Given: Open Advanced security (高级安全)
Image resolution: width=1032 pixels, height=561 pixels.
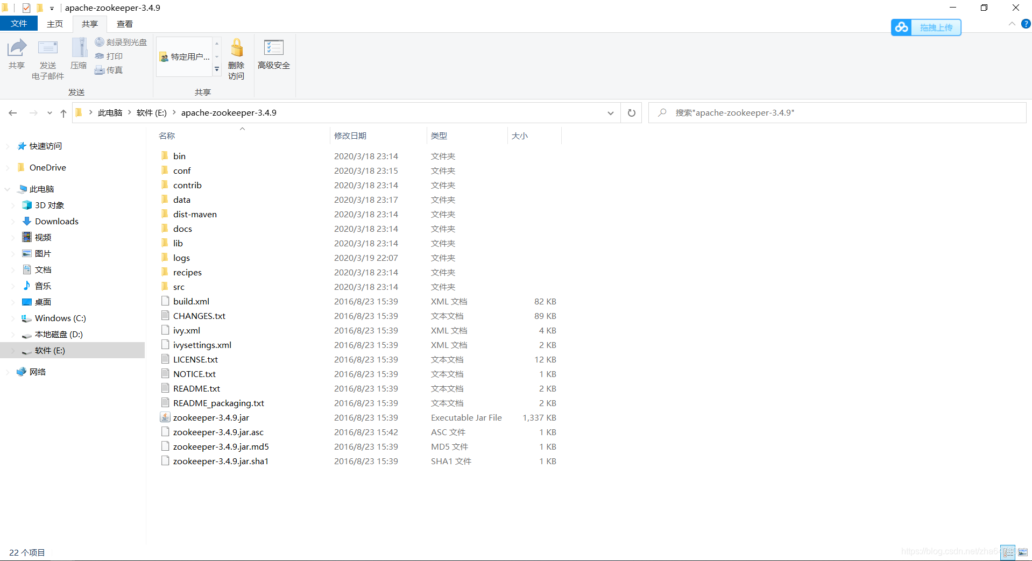Looking at the screenshot, I should pos(274,54).
